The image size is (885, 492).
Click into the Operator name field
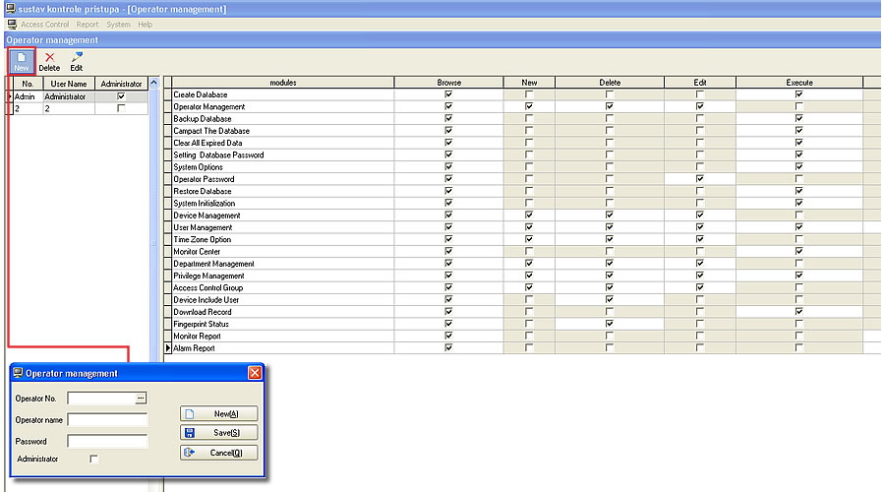click(x=107, y=420)
